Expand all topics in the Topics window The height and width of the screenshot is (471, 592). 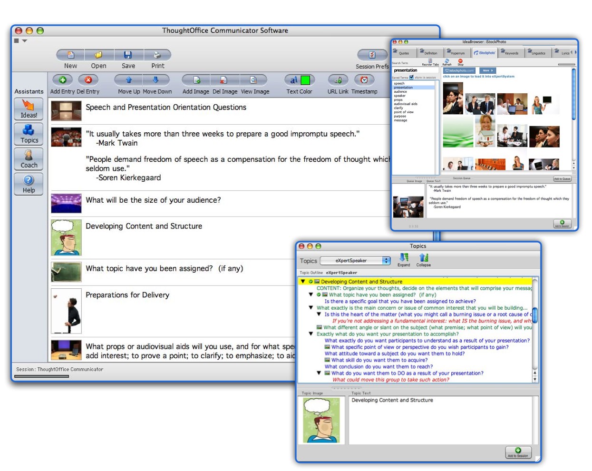click(404, 260)
